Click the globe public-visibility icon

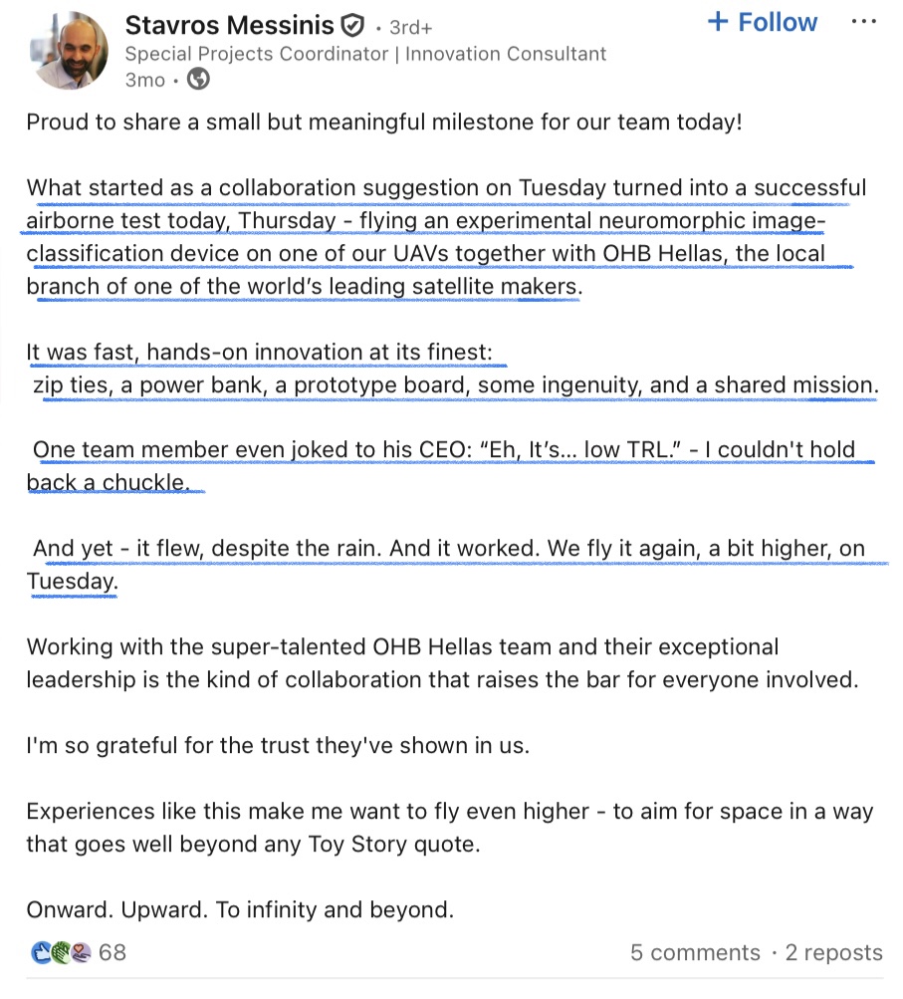[198, 81]
